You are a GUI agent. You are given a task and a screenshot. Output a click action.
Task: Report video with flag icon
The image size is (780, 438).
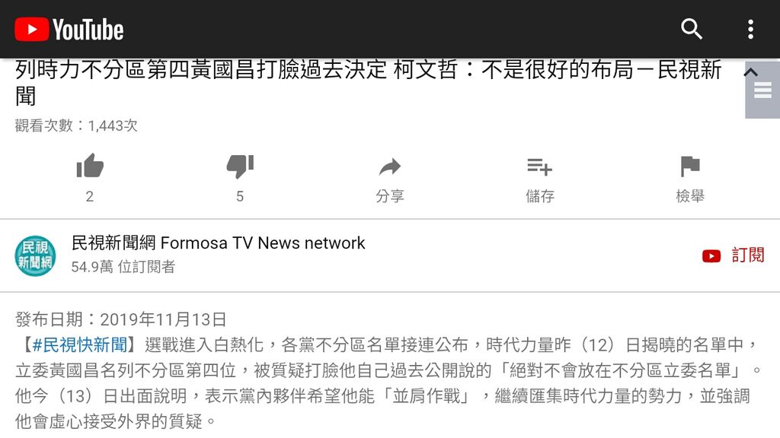click(690, 167)
